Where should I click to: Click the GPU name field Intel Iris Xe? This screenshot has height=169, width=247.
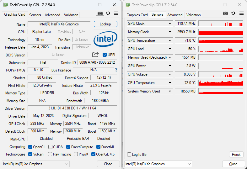(x=59, y=24)
